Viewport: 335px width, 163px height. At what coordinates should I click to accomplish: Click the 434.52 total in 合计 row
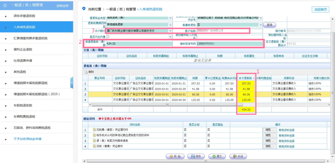pyautogui.click(x=246, y=109)
